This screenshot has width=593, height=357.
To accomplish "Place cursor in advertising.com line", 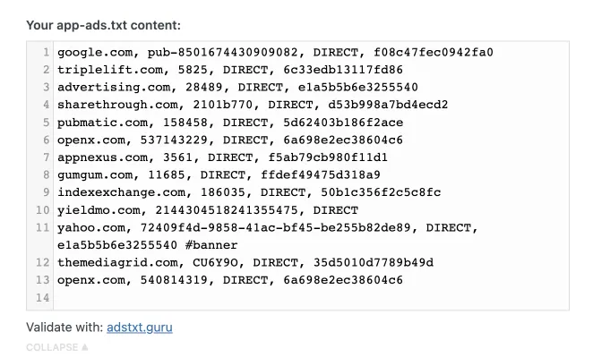I will (x=237, y=88).
